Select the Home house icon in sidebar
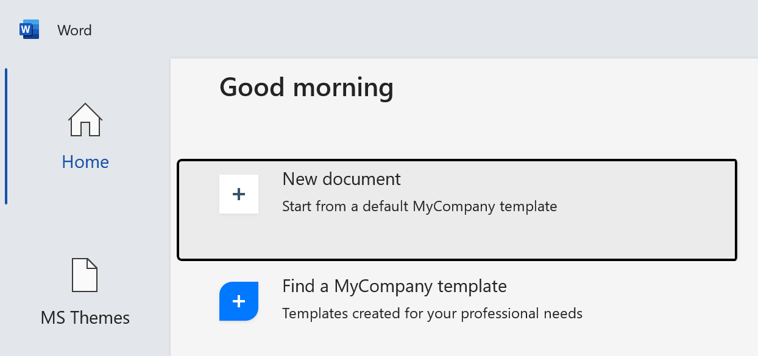The height and width of the screenshot is (356, 758). (85, 120)
